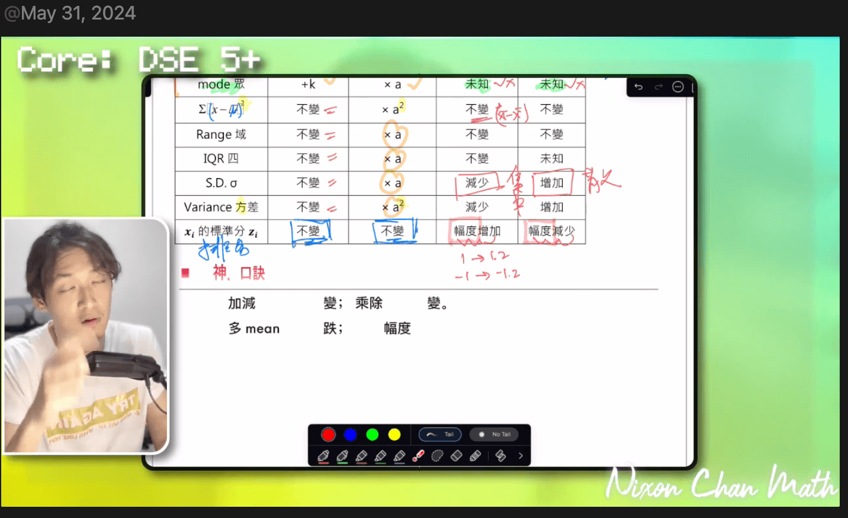Click the undo arrow icon
The height and width of the screenshot is (518, 848).
pyautogui.click(x=638, y=87)
